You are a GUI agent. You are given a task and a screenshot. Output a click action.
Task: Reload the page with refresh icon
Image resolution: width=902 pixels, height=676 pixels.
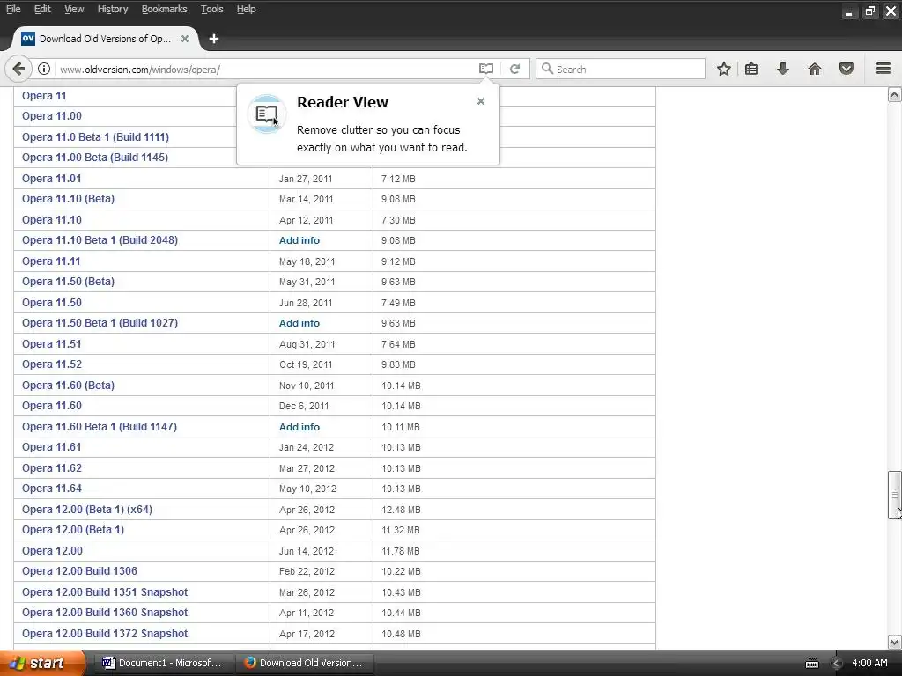(x=514, y=69)
